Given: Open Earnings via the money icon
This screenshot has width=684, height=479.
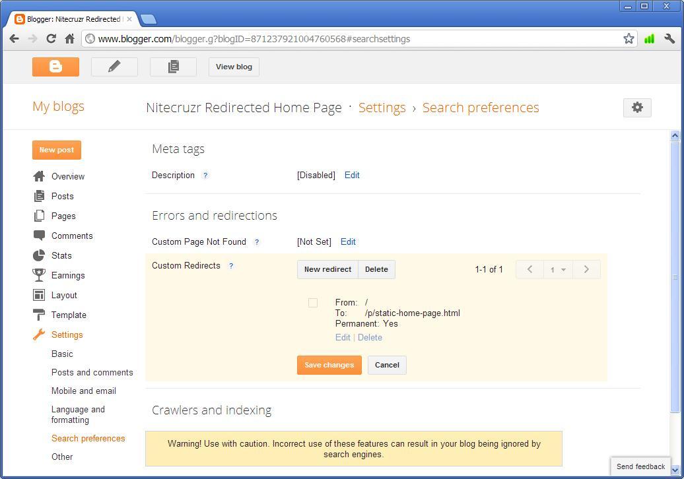Looking at the screenshot, I should [x=40, y=275].
